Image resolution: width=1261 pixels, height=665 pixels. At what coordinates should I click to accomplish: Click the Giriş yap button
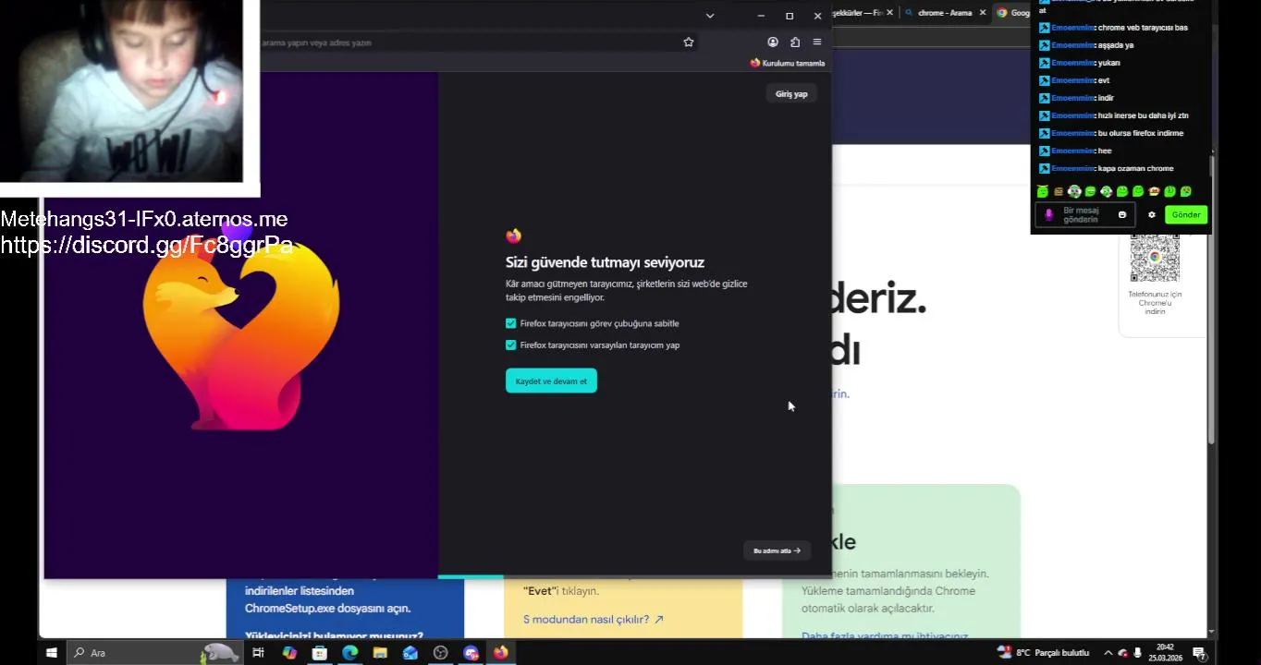coord(791,94)
